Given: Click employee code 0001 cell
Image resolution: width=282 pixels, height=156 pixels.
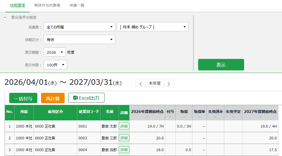Looking at the screenshot, I should click(89, 126).
